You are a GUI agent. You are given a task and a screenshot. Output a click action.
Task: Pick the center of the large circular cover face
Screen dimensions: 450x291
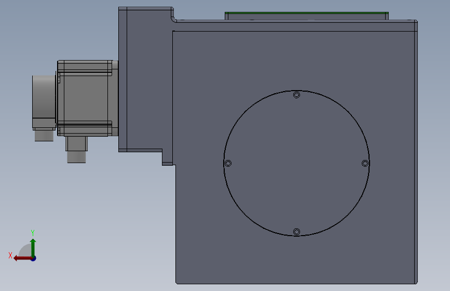coord(296,163)
